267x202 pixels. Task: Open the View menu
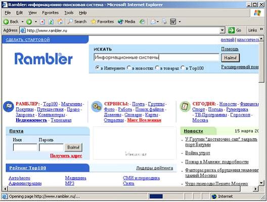[32, 13]
